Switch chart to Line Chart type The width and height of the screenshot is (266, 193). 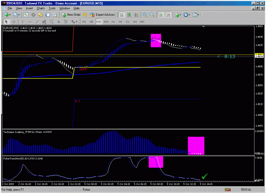(x=136, y=15)
